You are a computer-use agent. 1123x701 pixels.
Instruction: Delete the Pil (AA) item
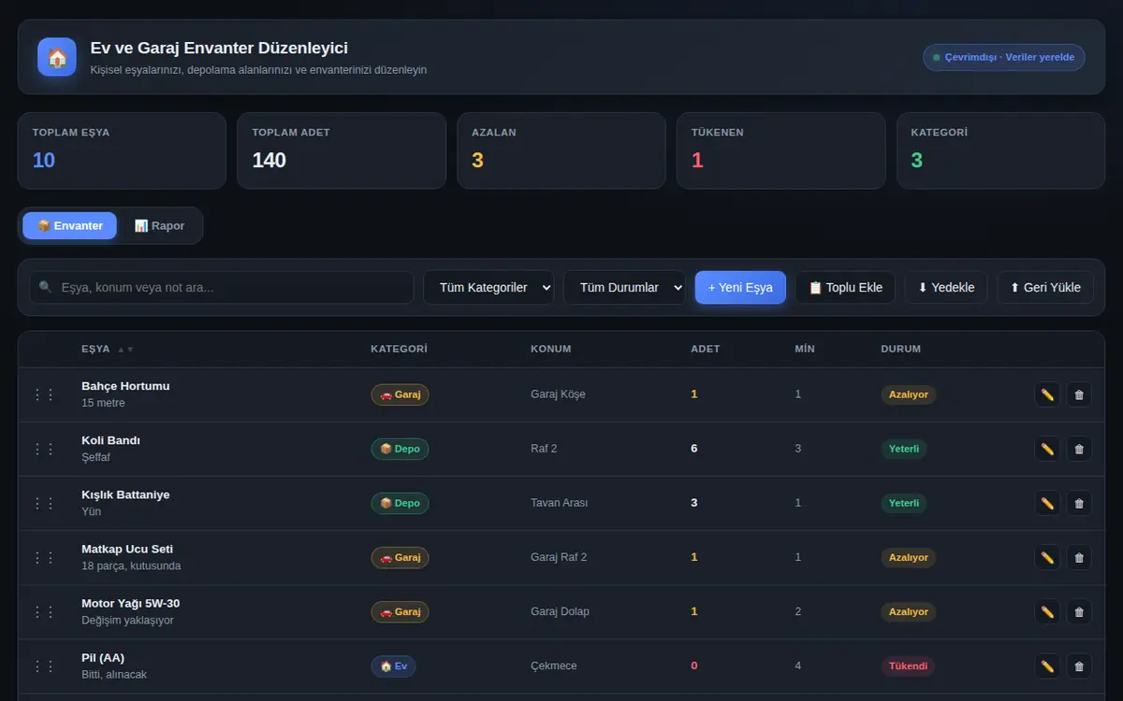tap(1079, 665)
